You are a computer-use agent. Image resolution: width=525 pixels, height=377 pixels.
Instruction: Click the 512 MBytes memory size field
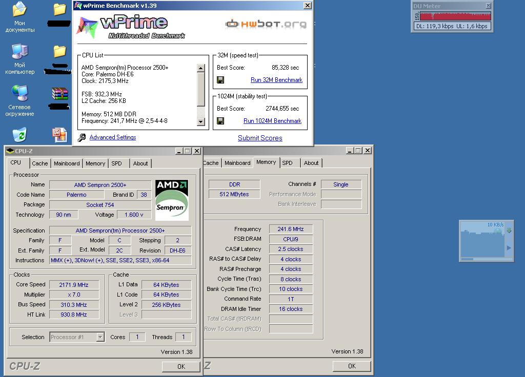[234, 194]
